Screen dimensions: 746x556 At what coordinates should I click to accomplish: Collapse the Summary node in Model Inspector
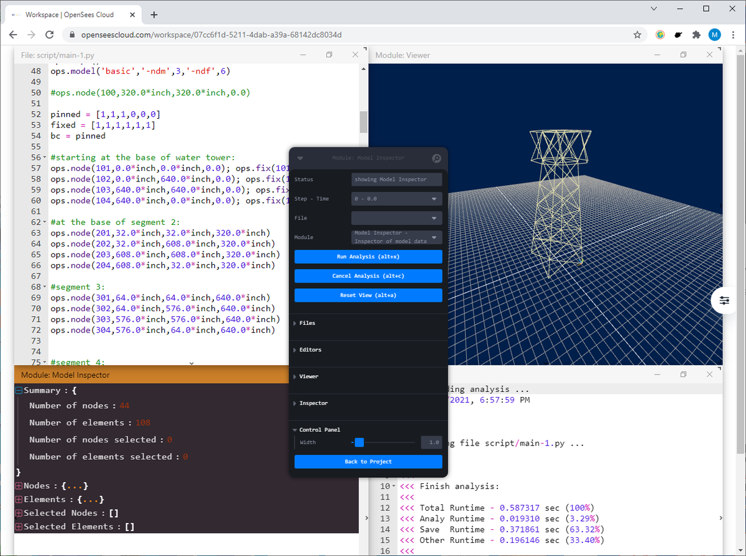coord(19,391)
